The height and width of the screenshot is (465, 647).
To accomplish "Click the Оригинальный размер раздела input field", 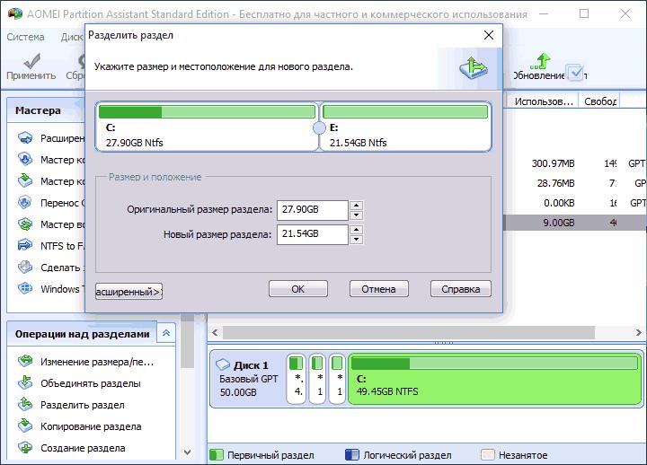I will (313, 210).
